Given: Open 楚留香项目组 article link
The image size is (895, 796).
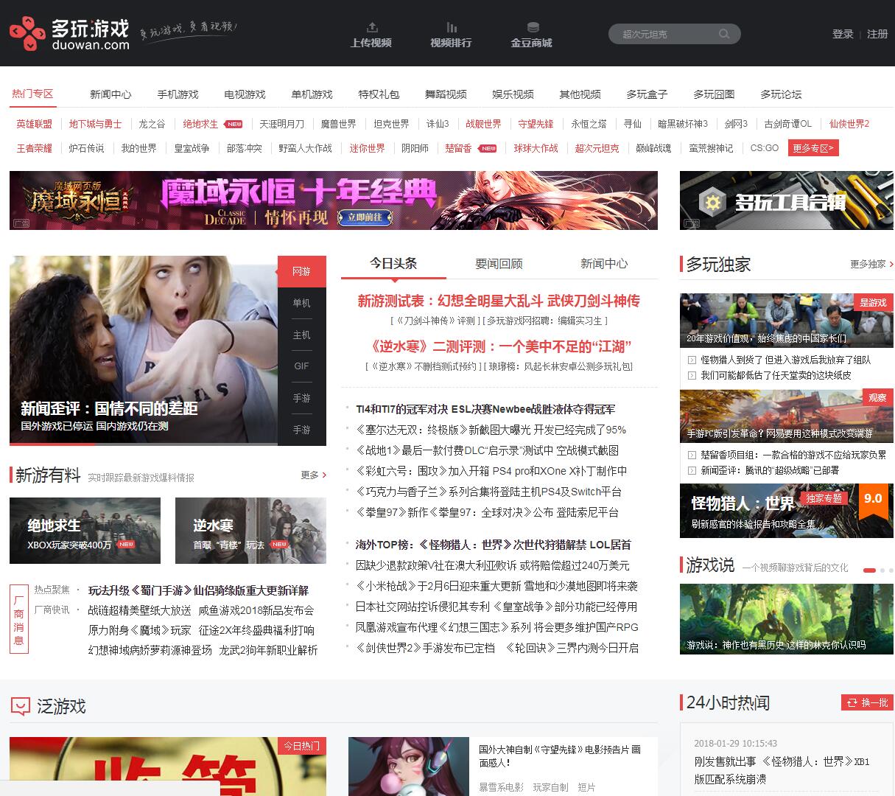Looking at the screenshot, I should point(793,455).
